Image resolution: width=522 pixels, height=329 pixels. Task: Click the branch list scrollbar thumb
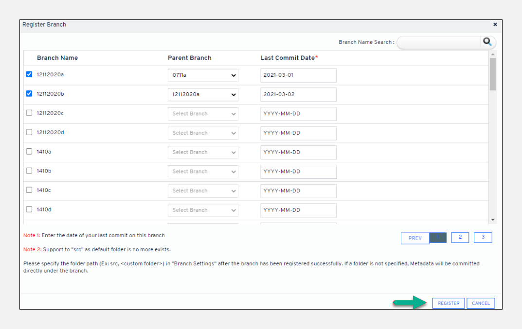point(493,74)
